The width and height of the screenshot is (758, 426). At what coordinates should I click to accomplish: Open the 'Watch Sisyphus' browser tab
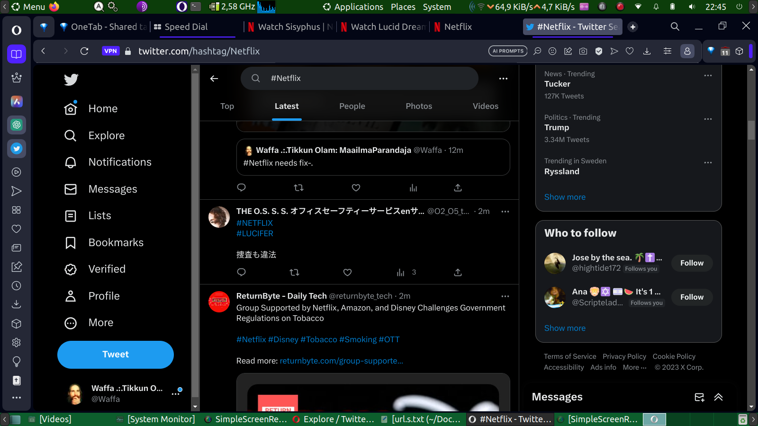289,27
